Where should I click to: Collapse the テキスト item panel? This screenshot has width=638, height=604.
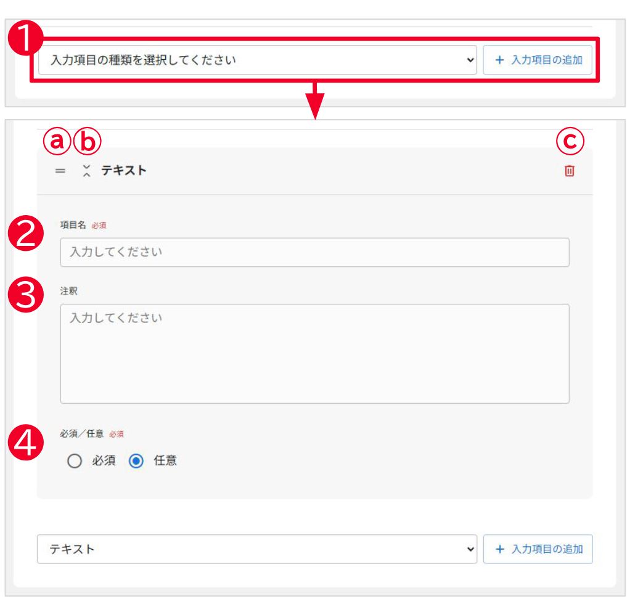tap(86, 171)
